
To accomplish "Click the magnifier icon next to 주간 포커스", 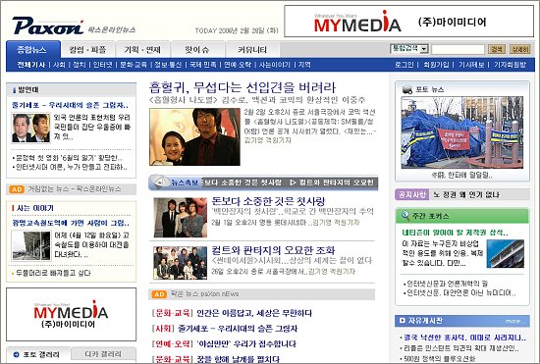I will coord(405,216).
